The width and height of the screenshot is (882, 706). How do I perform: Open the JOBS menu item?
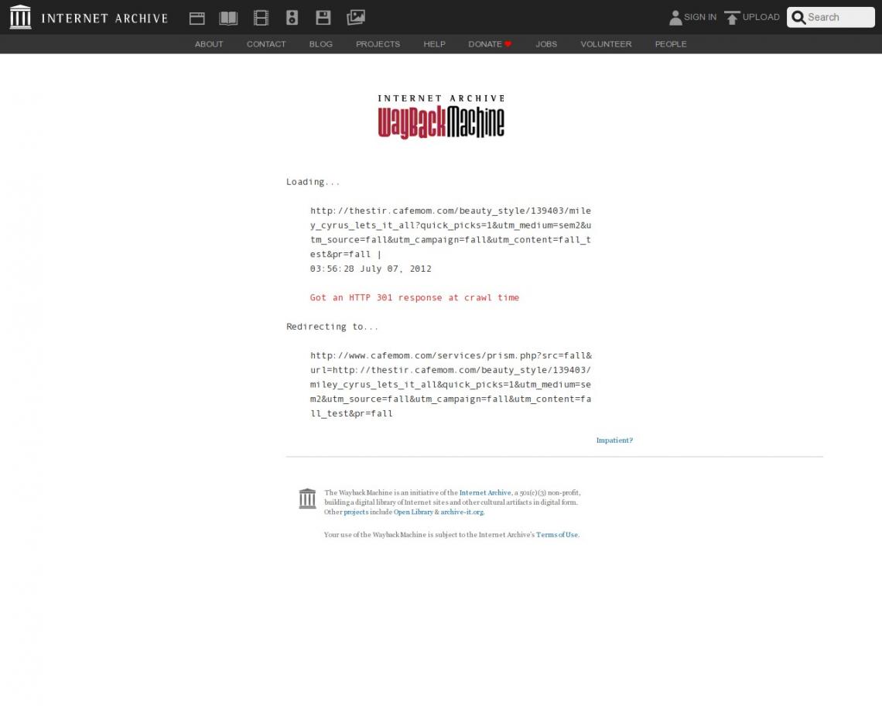click(546, 44)
